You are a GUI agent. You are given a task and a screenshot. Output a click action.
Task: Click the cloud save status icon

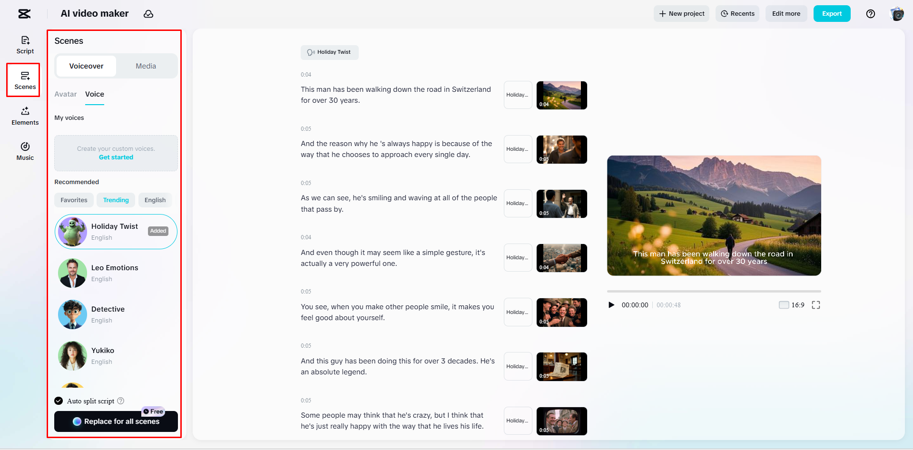[148, 14]
